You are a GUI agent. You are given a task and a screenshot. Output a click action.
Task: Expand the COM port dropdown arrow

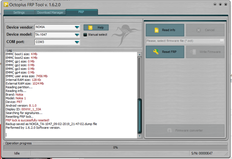(x=77, y=42)
